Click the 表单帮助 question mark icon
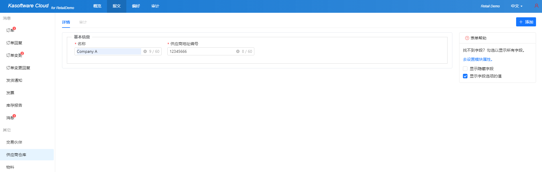Image resolution: width=542 pixels, height=172 pixels. [467, 38]
